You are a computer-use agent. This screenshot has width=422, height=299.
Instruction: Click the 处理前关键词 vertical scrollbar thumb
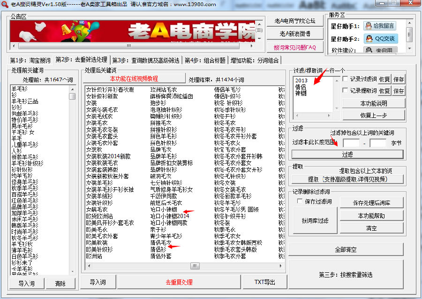(x=72, y=96)
